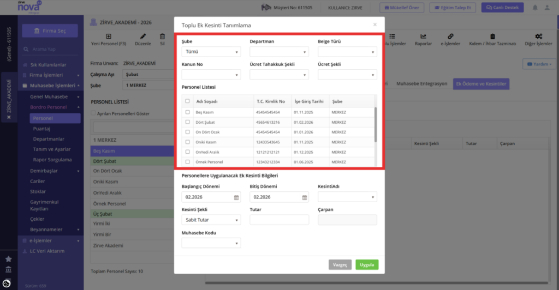Tick the select-all checkbox in Personel Listesi header
The height and width of the screenshot is (290, 559).
click(x=188, y=101)
